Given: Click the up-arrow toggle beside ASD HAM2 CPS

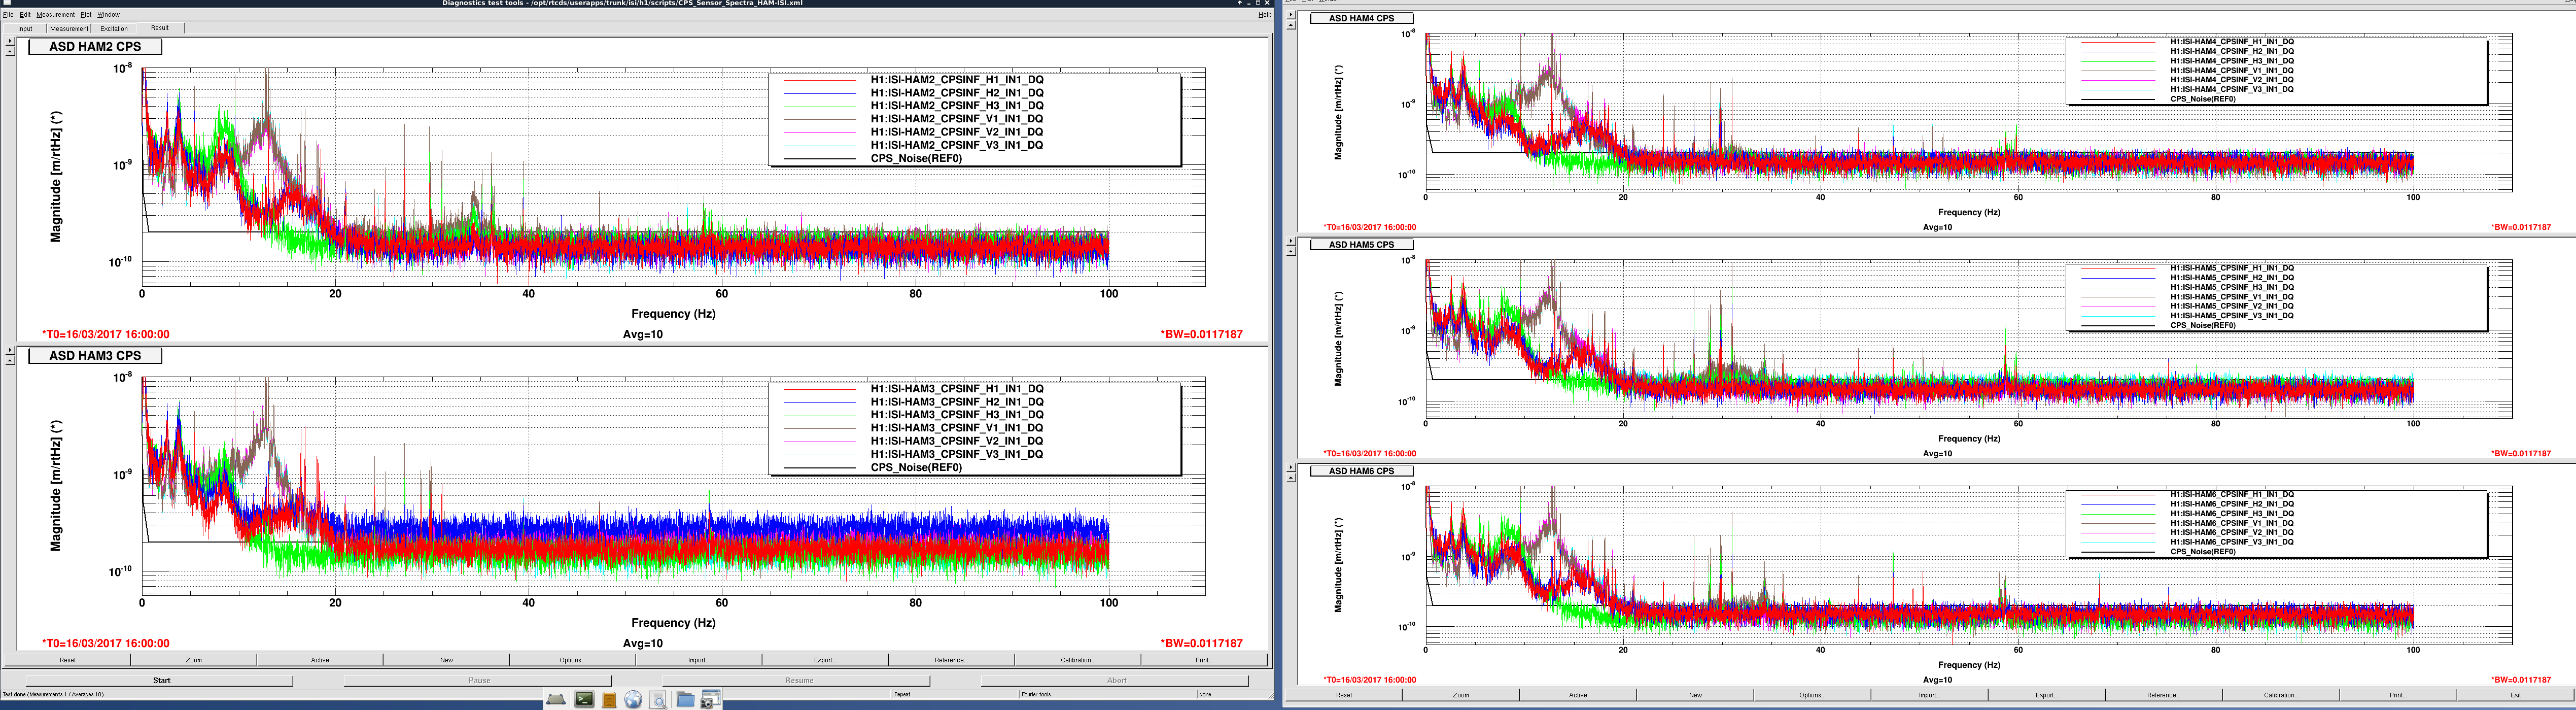Looking at the screenshot, I should [10, 51].
